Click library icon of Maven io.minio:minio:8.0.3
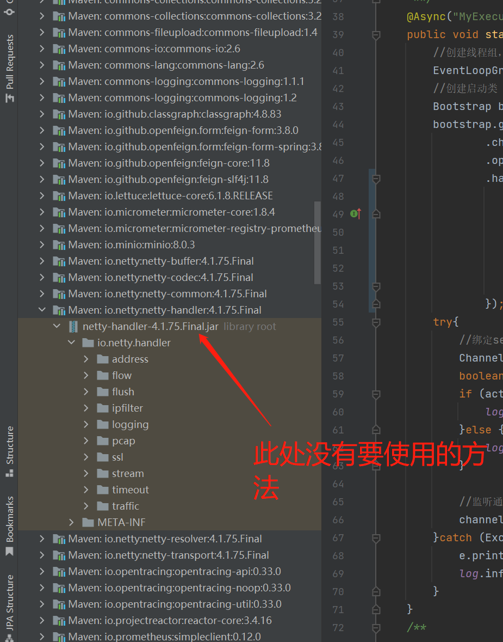 59,245
